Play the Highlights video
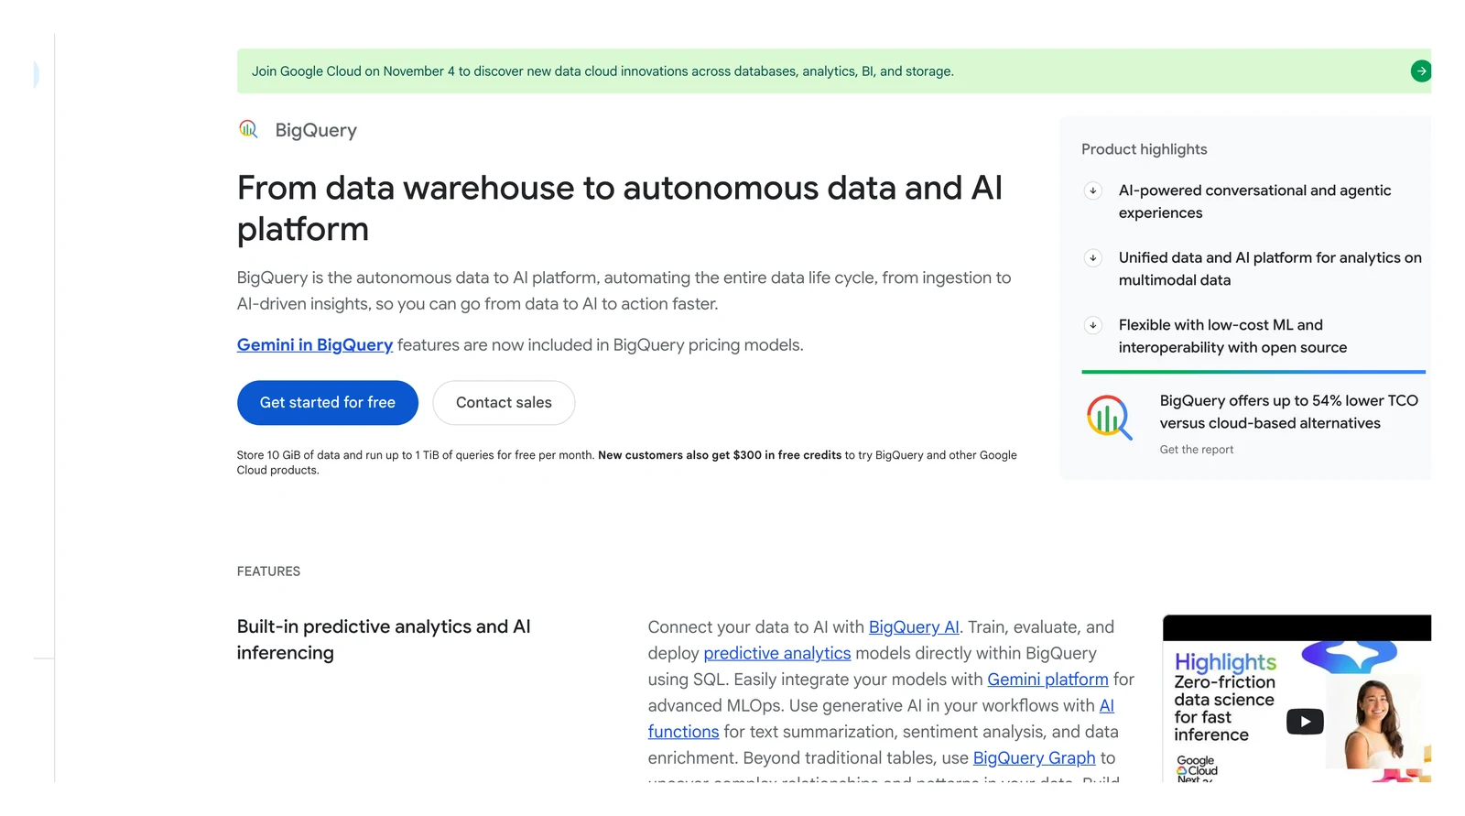1465x816 pixels. [x=1305, y=722]
